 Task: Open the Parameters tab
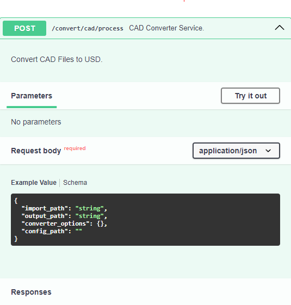coord(32,96)
